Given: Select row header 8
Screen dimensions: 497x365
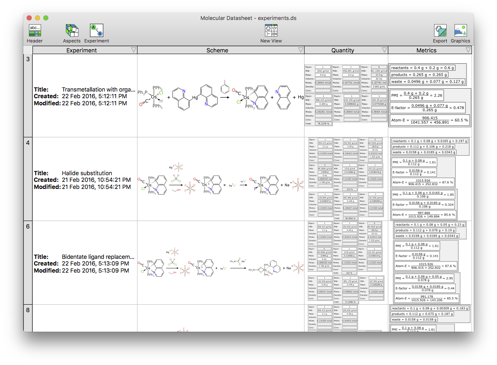Looking at the screenshot, I should [x=27, y=310].
